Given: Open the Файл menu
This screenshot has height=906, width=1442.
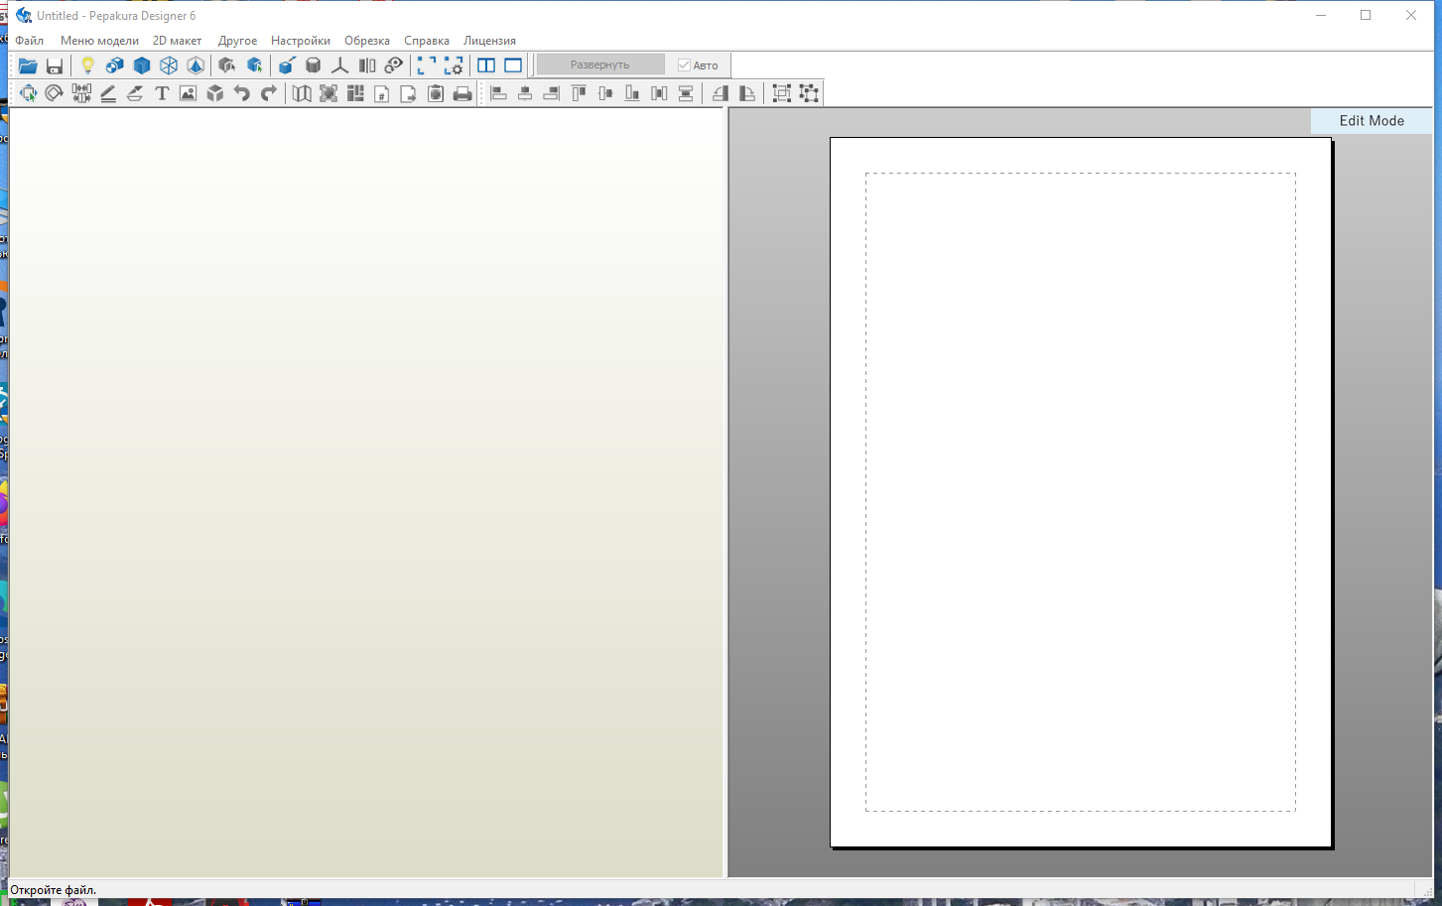Looking at the screenshot, I should click(29, 41).
